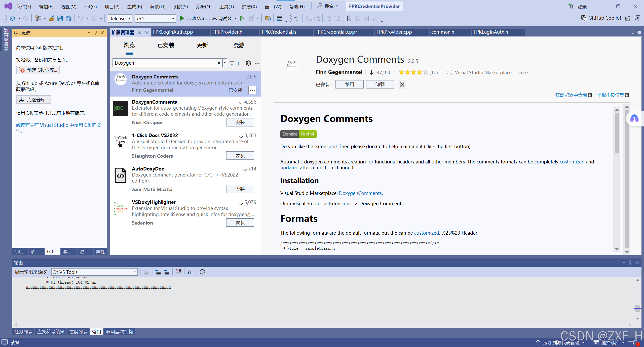644x347 pixels.
Task: Open the 扩展(X) menu
Action: coord(249,7)
